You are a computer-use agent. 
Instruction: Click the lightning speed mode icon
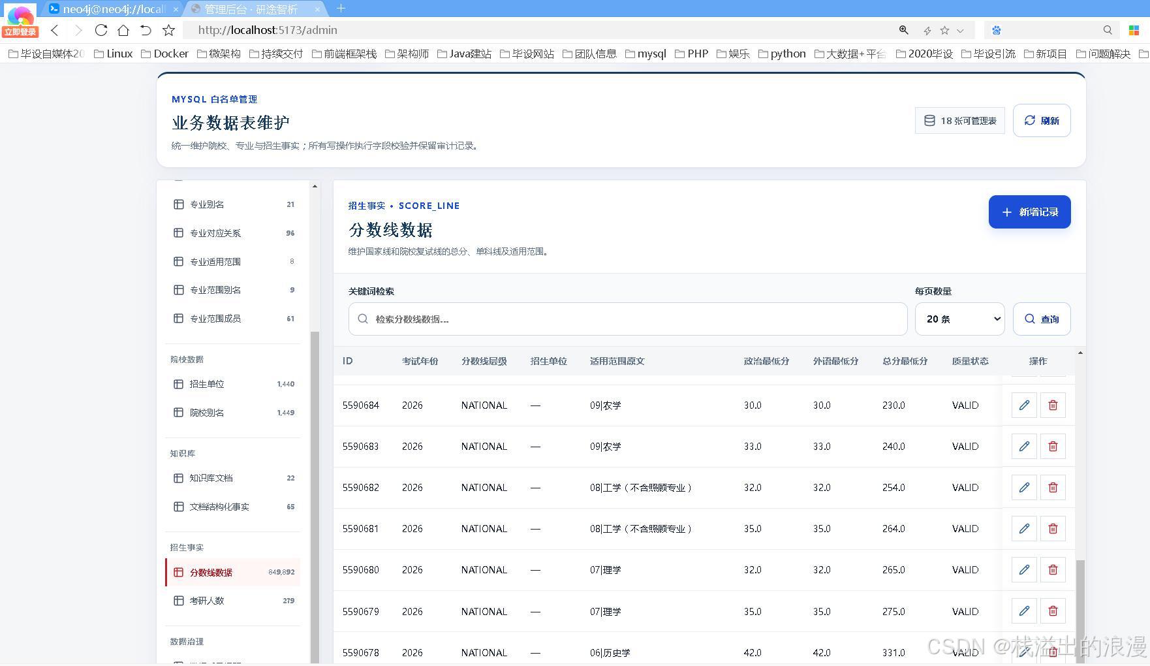pyautogui.click(x=927, y=31)
